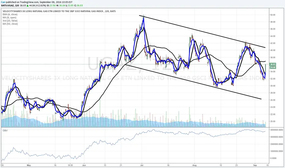Click the 32.00 price axis label
285x168 pixels.
(x=273, y=79)
